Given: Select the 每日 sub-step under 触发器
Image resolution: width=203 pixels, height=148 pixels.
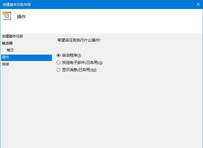Looking at the screenshot, I should (10, 50).
